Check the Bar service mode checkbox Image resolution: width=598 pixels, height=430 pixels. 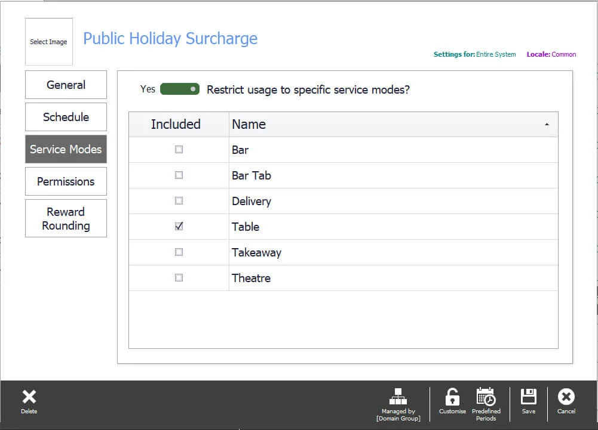[179, 149]
